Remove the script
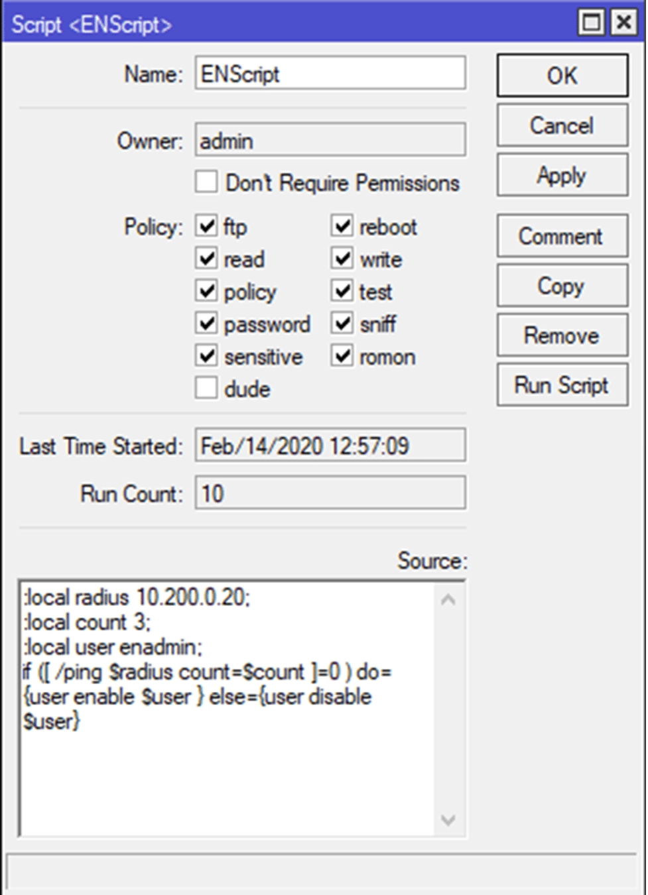 click(x=562, y=335)
